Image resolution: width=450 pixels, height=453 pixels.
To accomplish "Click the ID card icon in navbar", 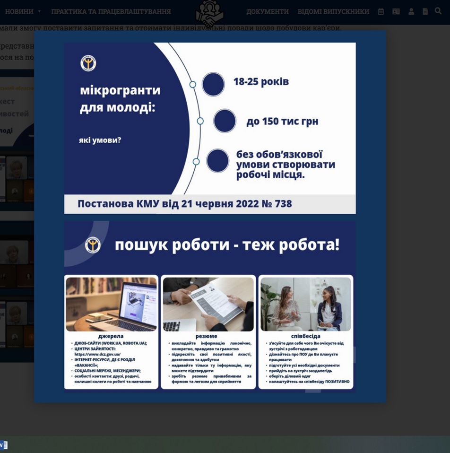I will tap(396, 11).
